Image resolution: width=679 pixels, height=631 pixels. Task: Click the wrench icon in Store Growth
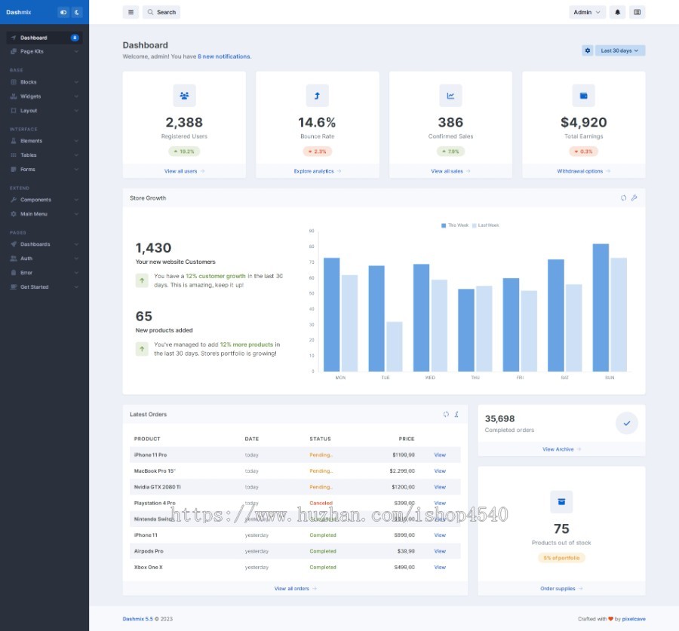(x=634, y=198)
